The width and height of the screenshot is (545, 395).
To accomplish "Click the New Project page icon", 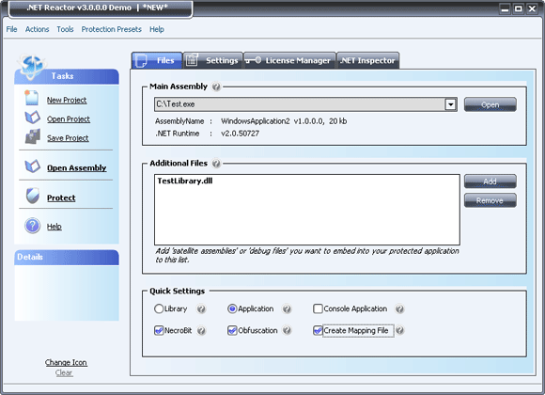I will [32, 98].
